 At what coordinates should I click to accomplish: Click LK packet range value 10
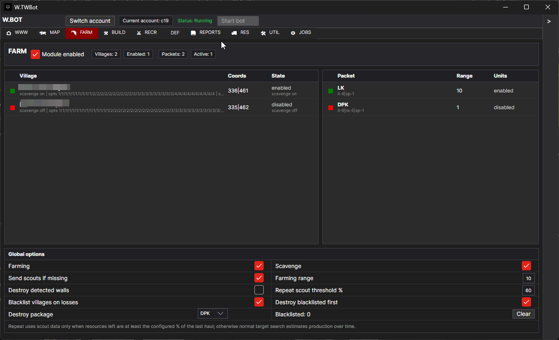[x=459, y=91]
